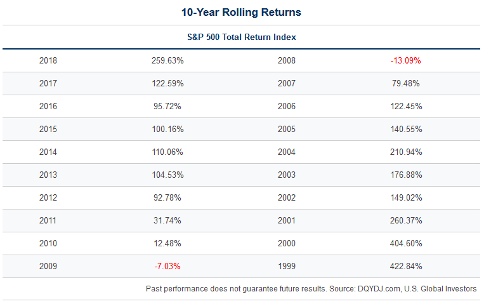491x306 pixels.
Task: Select the 404.60% value for 2000
Action: (406, 244)
